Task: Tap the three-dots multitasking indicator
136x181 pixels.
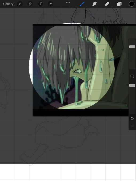Action: [x=68, y=2]
